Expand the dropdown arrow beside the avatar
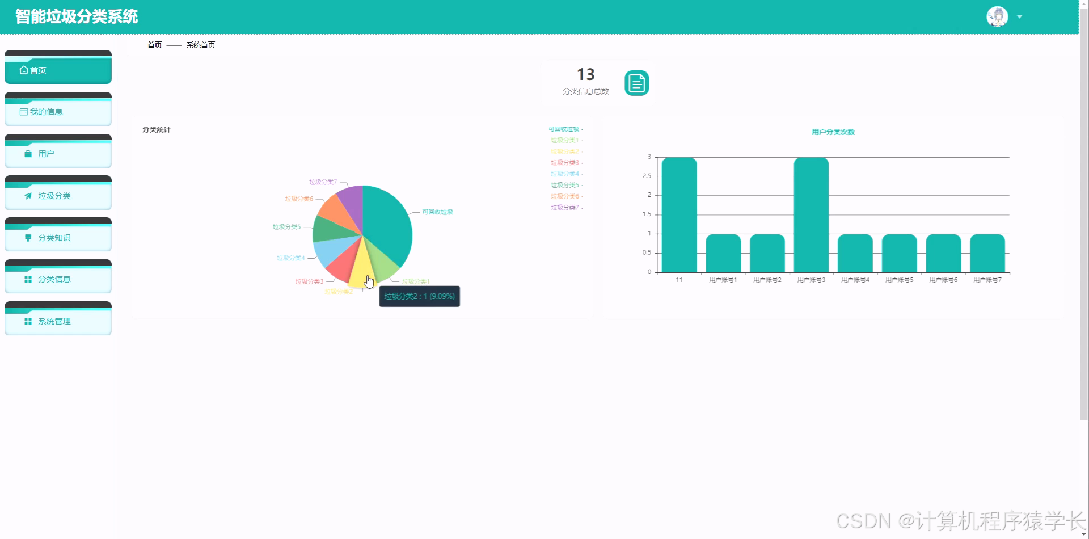Image resolution: width=1089 pixels, height=539 pixels. [1019, 16]
